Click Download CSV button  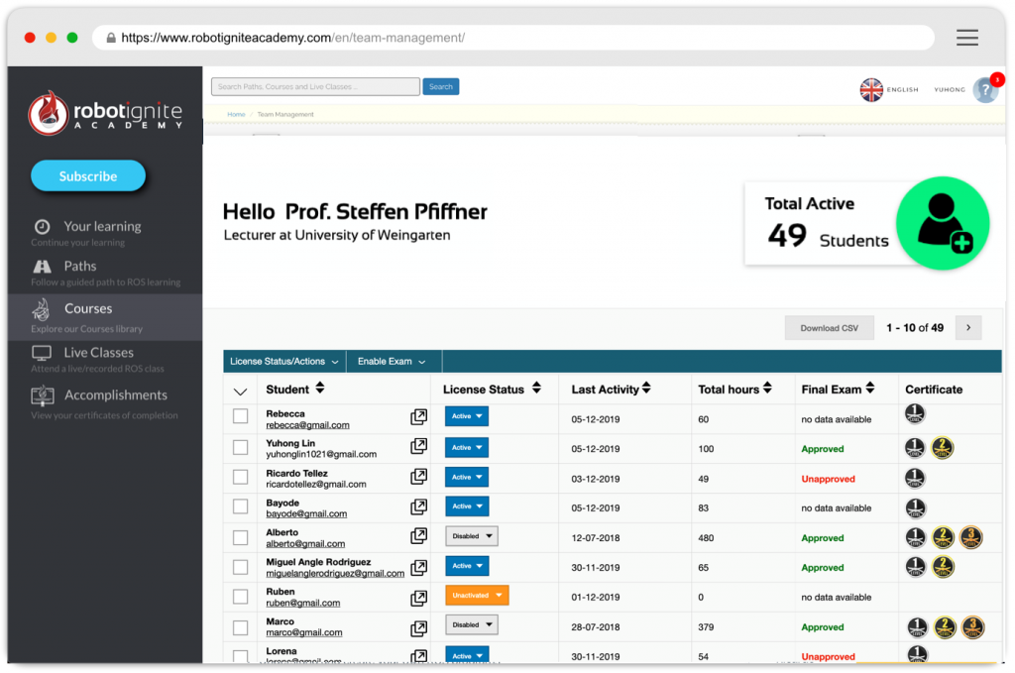tap(830, 328)
